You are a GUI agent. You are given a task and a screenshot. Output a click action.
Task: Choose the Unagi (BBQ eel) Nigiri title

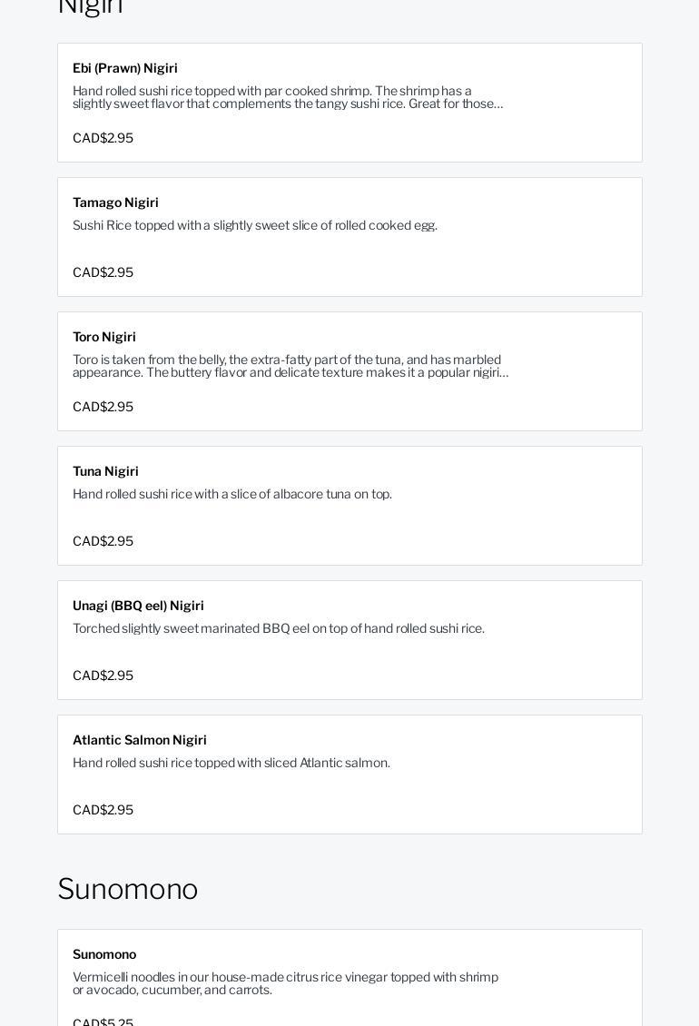coord(138,606)
